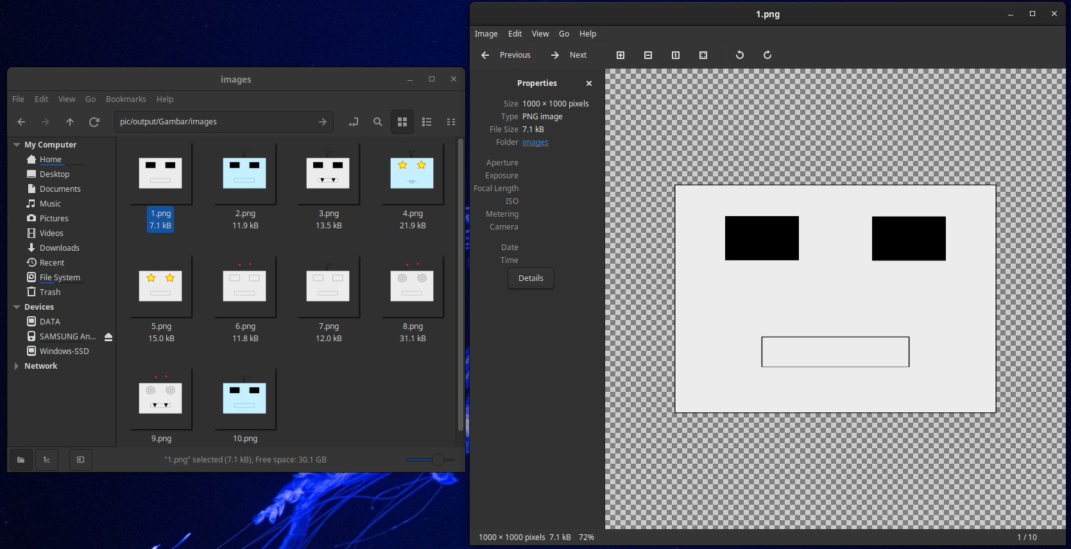Go to Previous image in viewer
1071x549 pixels.
(506, 55)
